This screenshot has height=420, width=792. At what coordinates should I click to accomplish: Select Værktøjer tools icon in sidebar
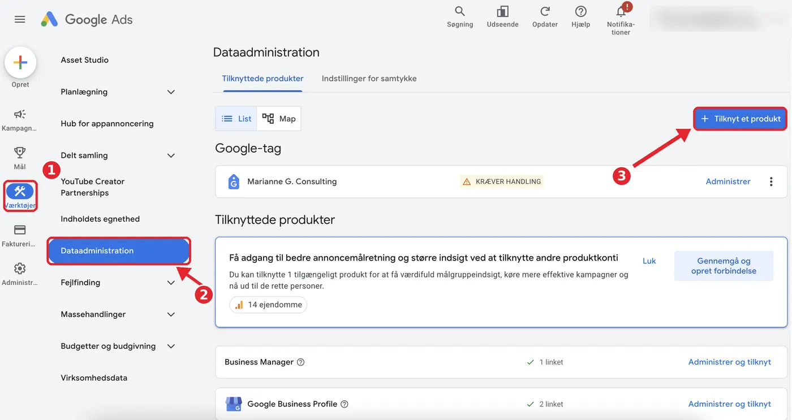pos(20,191)
